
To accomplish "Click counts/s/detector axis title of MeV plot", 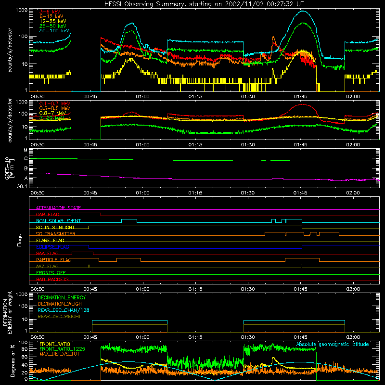I will coord(10,120).
